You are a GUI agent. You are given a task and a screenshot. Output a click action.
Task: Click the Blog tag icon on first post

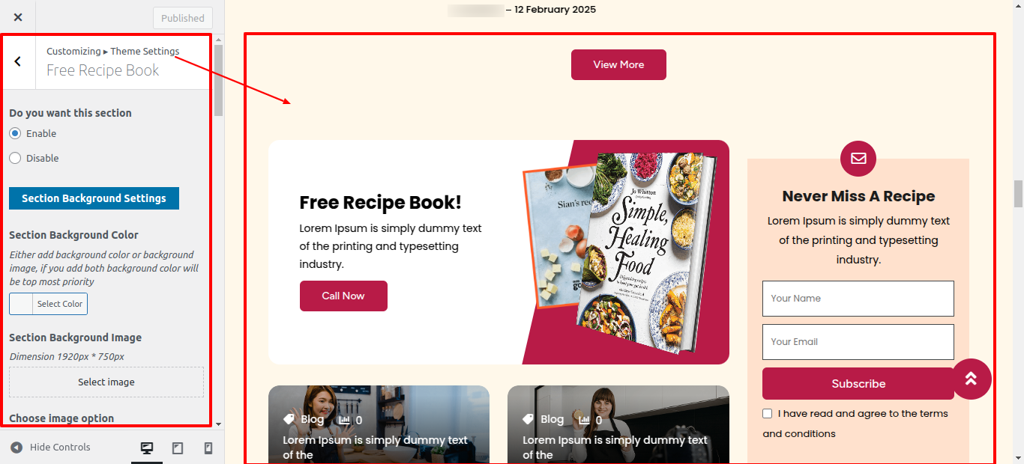(289, 420)
